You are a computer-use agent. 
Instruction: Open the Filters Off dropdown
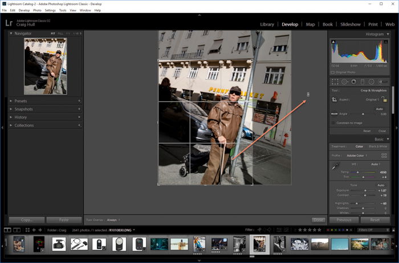(373, 230)
